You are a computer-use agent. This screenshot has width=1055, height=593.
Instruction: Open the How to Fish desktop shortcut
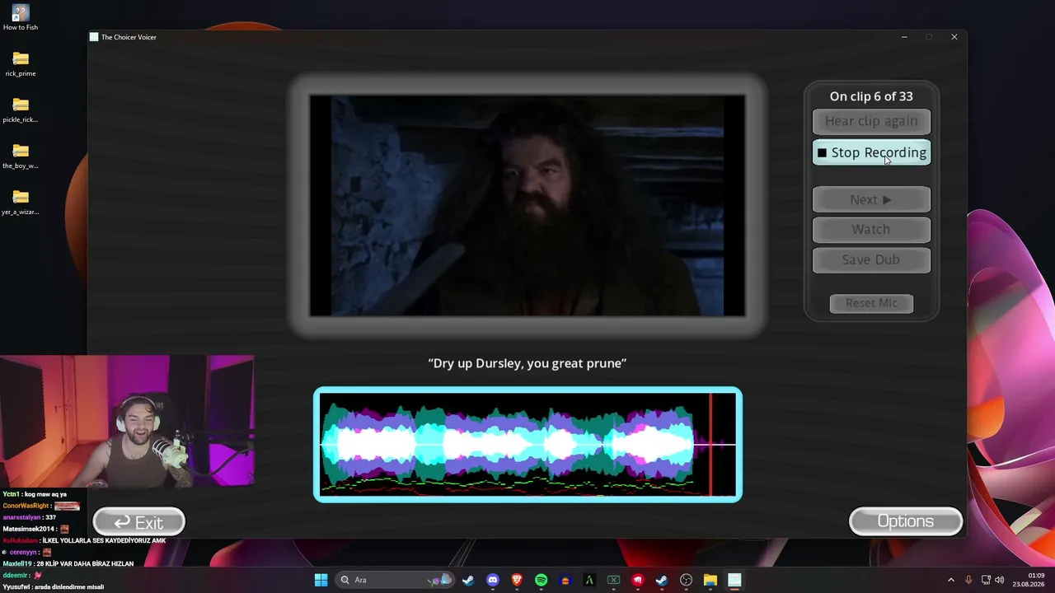click(21, 17)
